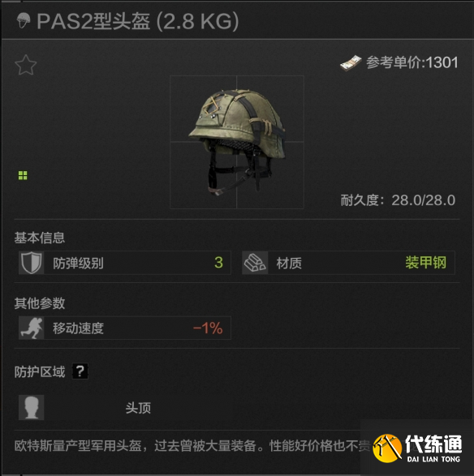Click the 基本信息 section heading
The image size is (474, 476).
point(40,238)
